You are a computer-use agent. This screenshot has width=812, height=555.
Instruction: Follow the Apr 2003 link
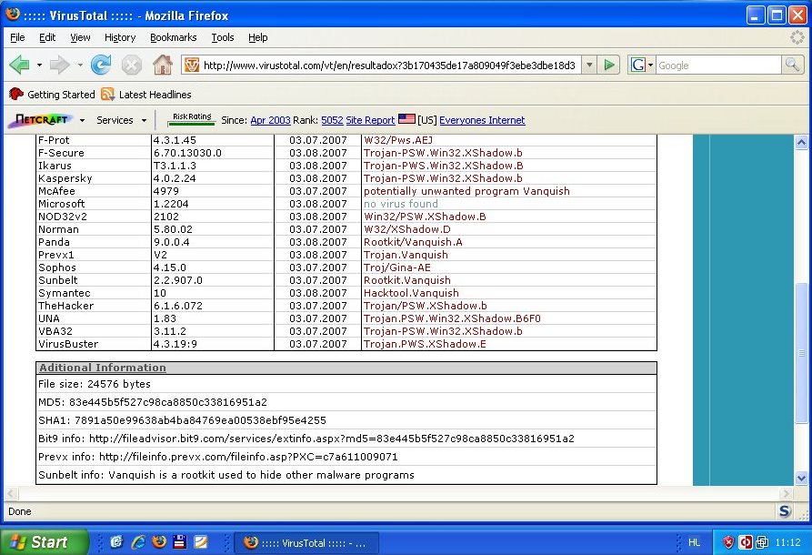coord(270,120)
